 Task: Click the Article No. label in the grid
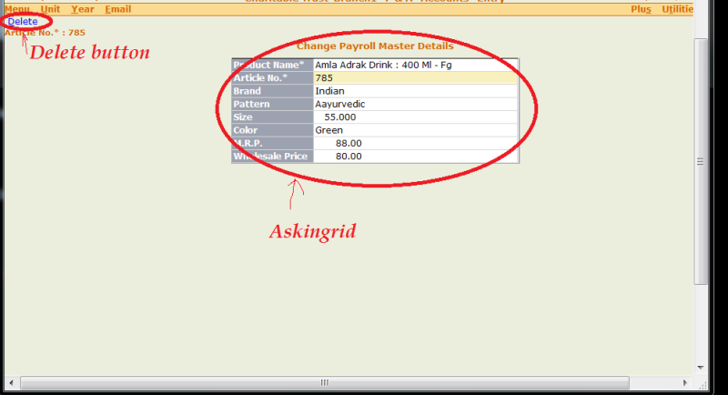click(272, 78)
